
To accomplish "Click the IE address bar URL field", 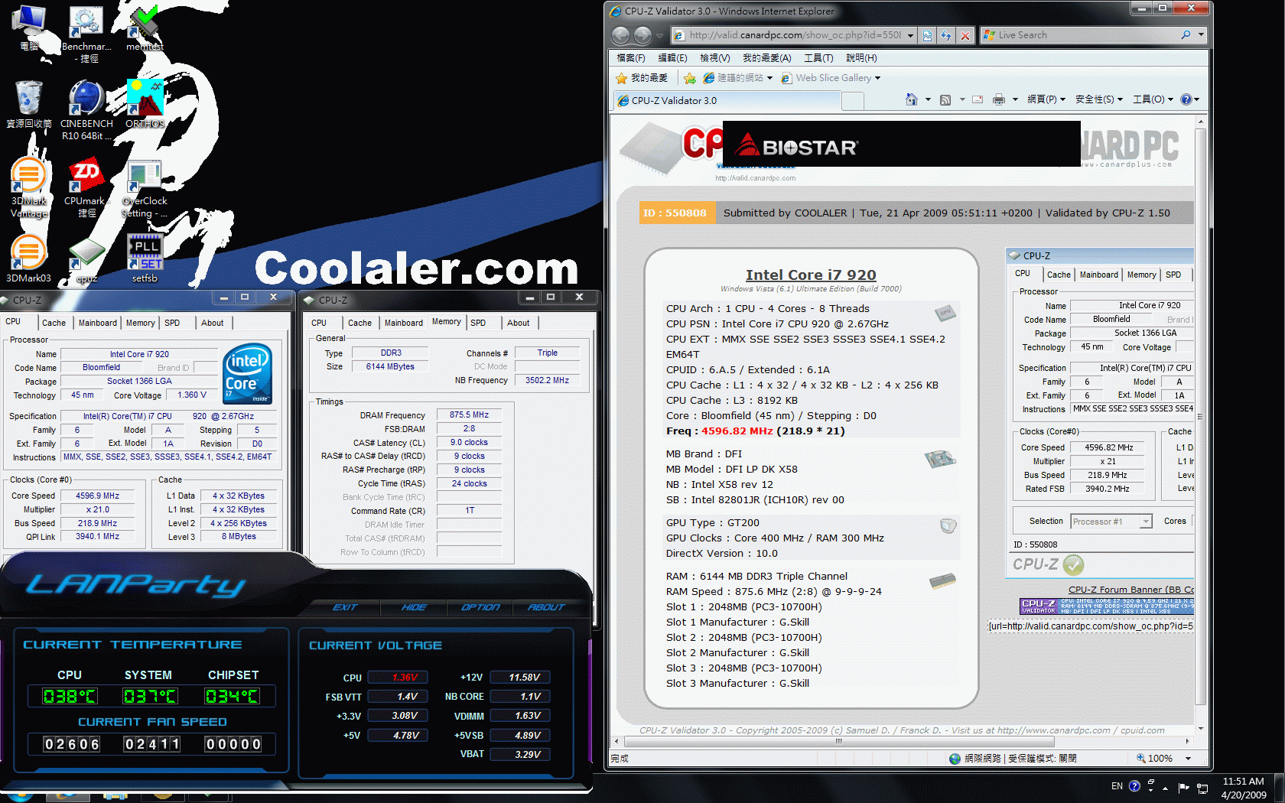I will (795, 35).
